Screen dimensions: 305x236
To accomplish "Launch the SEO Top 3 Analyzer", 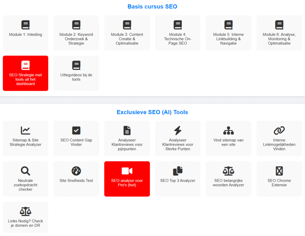I will [x=178, y=179].
